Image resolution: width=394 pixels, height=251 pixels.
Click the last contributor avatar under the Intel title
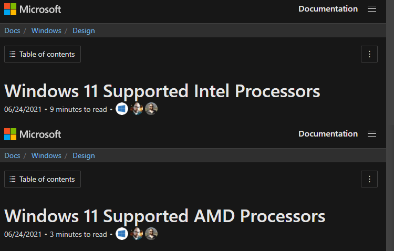pyautogui.click(x=151, y=109)
